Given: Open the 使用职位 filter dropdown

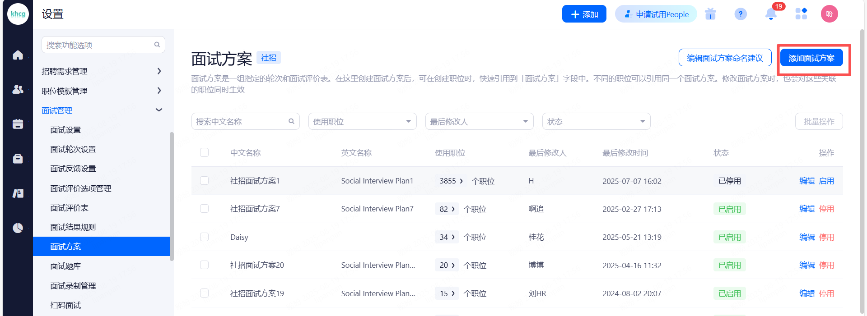Looking at the screenshot, I should point(362,122).
